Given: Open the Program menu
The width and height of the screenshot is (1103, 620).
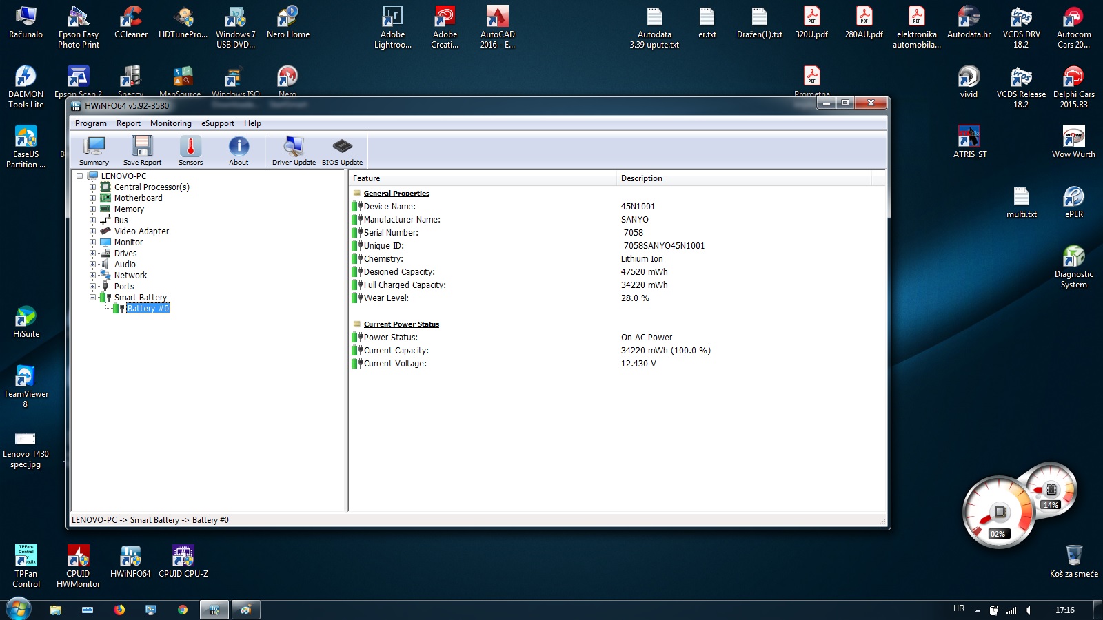Looking at the screenshot, I should coord(91,123).
